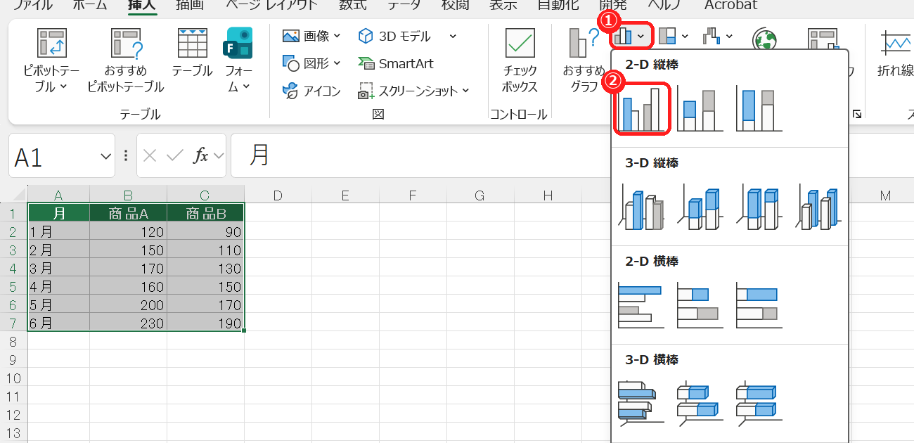Go to the データ tab
Viewport: 914px width, 443px height.
tap(404, 5)
